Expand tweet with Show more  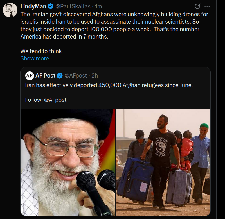[35, 58]
